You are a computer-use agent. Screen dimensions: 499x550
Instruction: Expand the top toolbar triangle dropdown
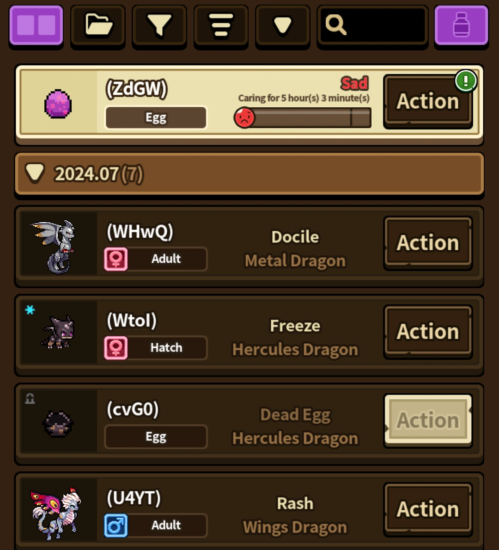point(282,25)
